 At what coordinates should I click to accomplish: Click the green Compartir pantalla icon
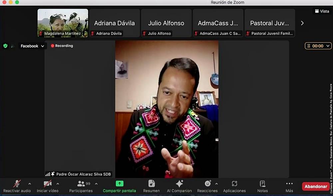tap(119, 183)
